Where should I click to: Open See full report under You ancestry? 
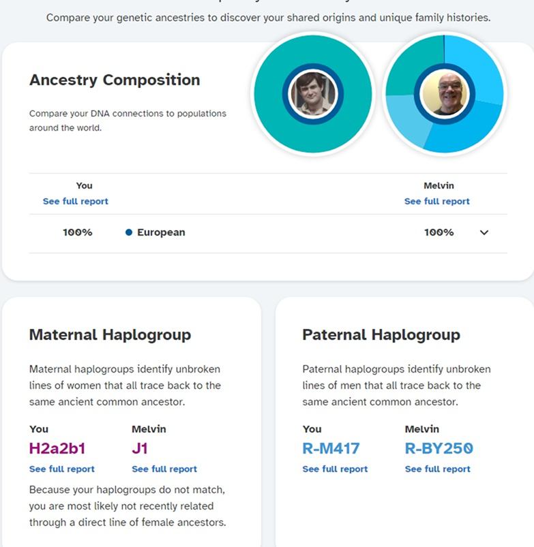(x=76, y=201)
